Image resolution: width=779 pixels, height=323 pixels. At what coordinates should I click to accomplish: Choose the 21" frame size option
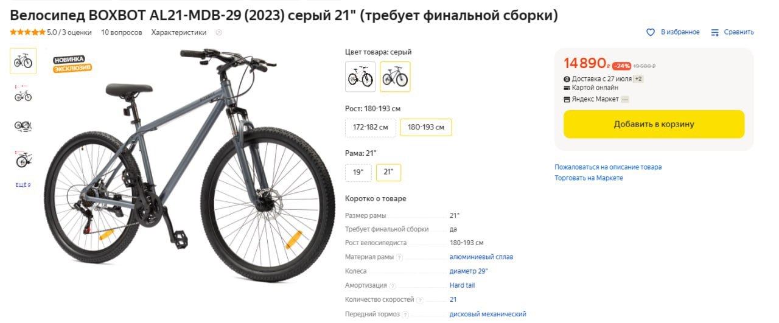tap(388, 173)
